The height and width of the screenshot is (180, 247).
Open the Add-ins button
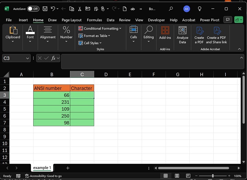click(x=165, y=33)
